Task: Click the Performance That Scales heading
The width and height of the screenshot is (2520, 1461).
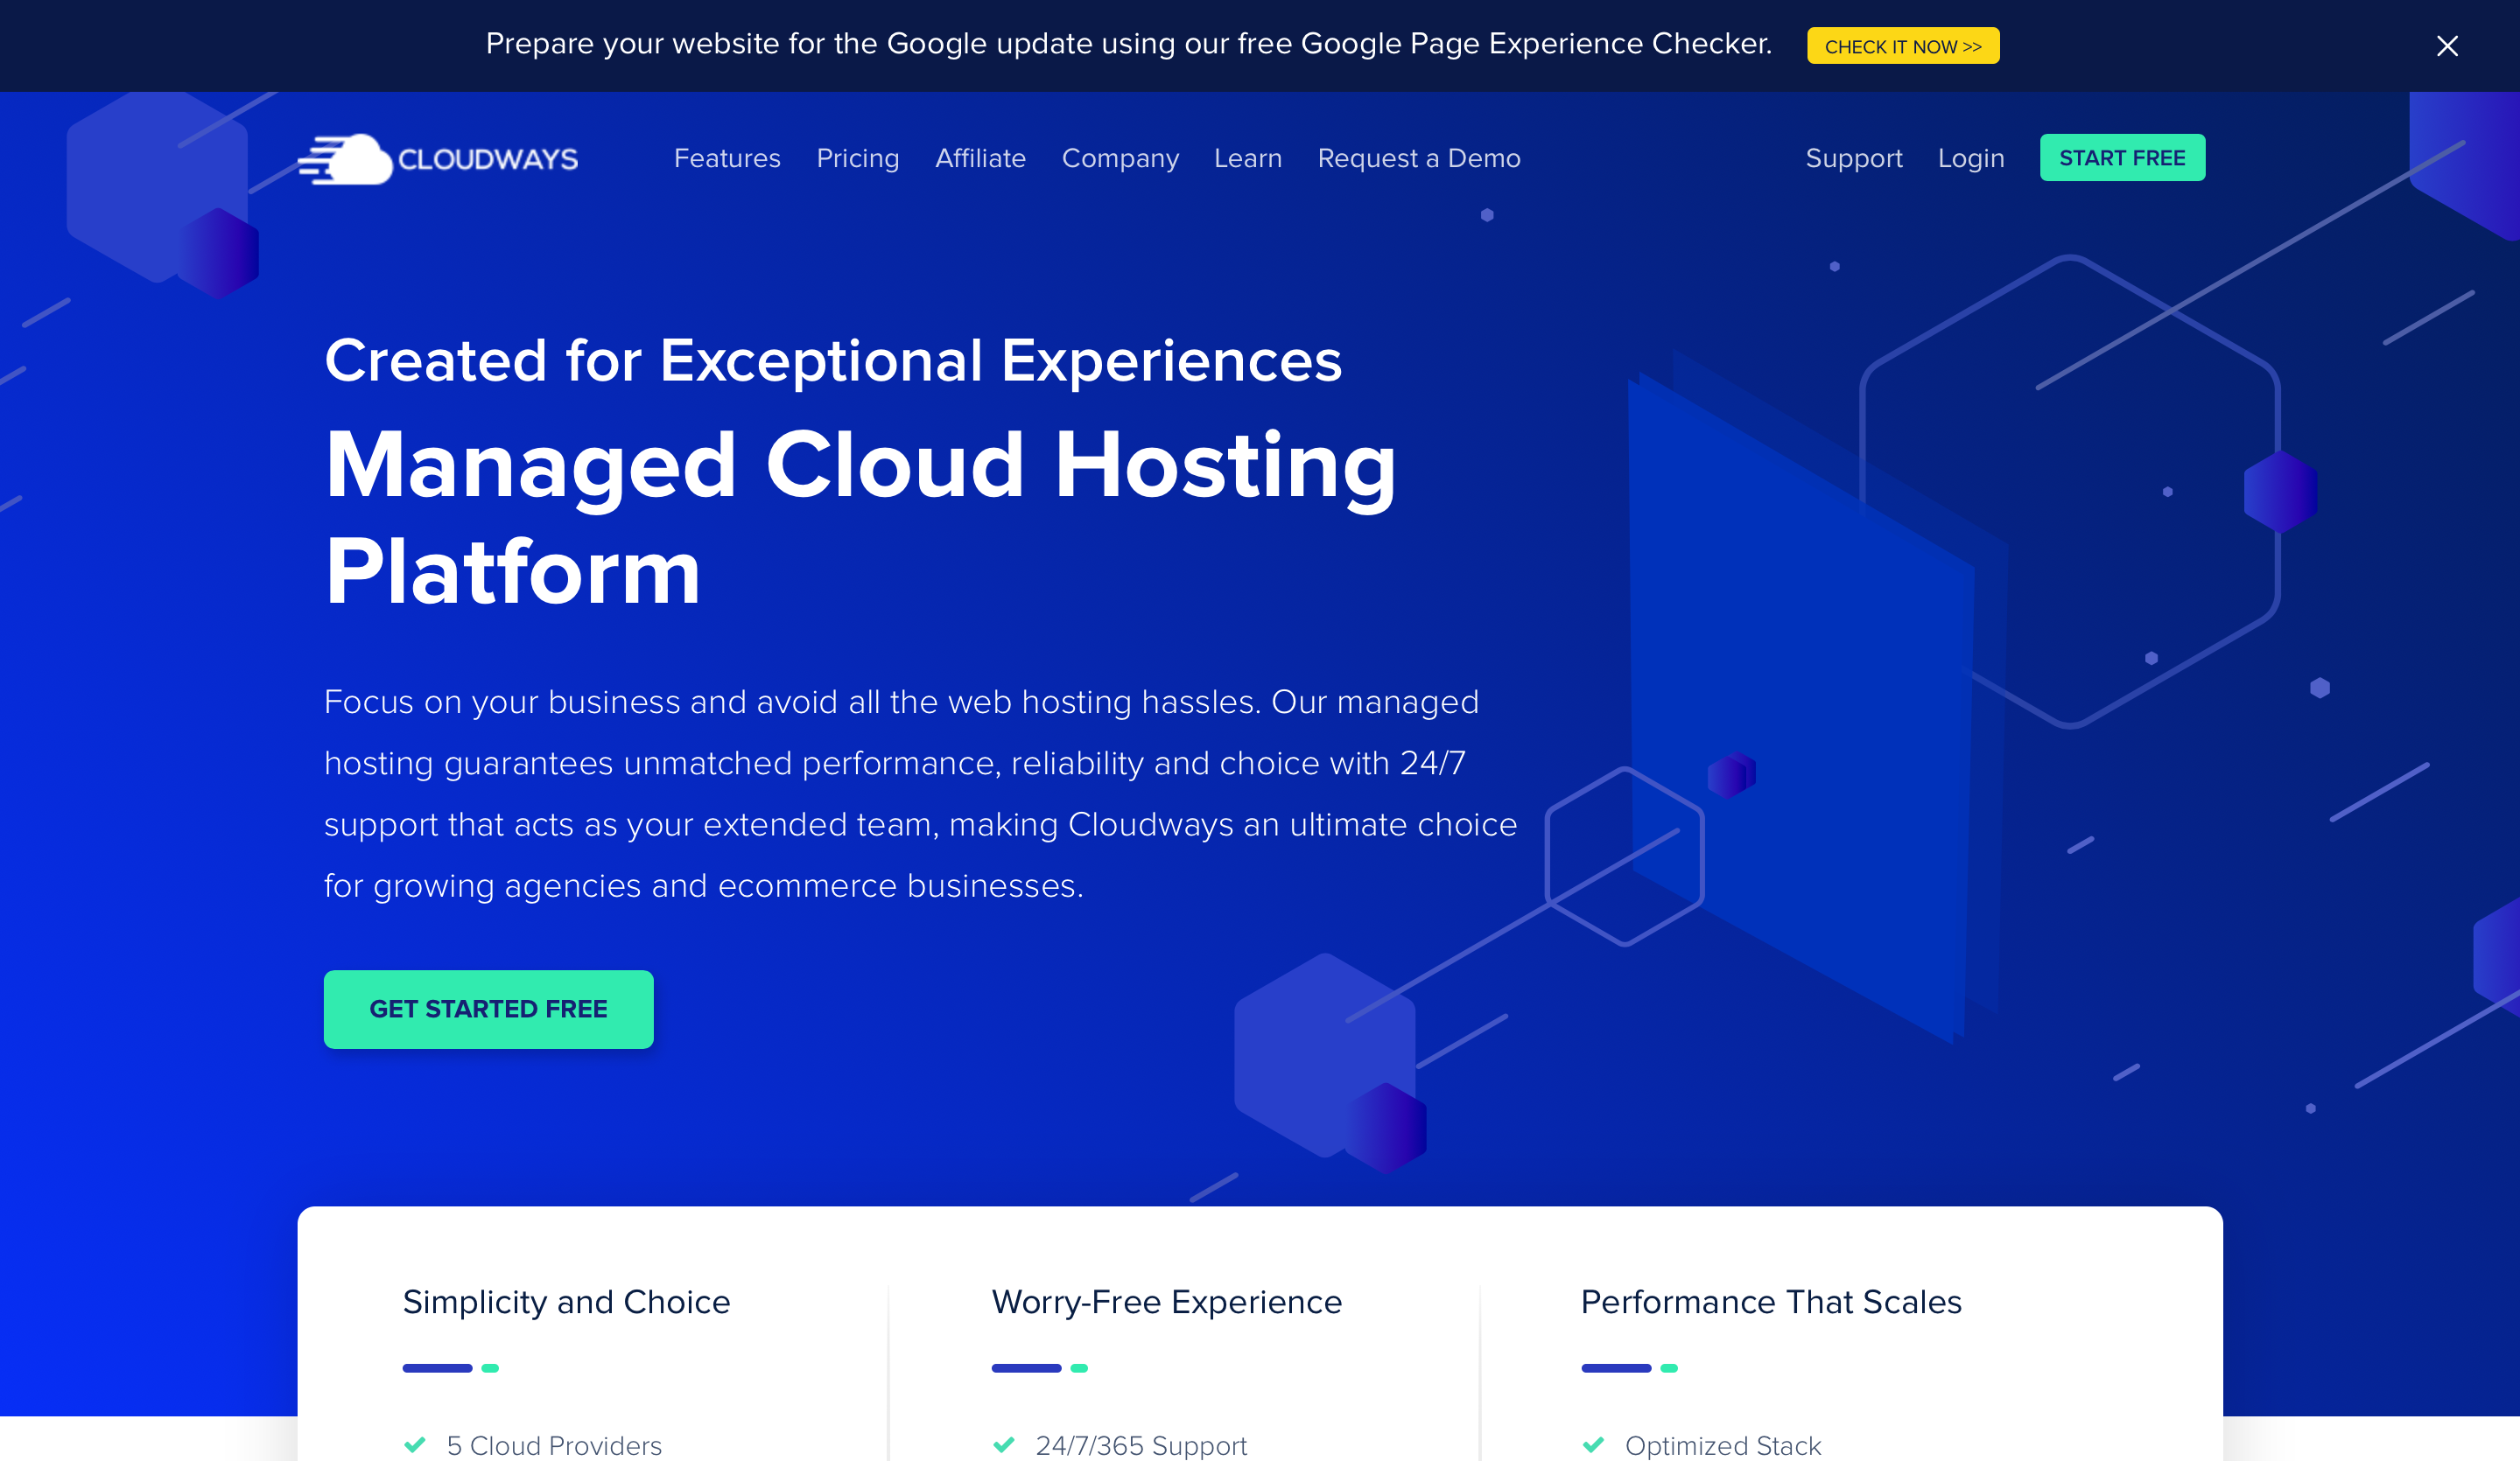Action: tap(1770, 1302)
